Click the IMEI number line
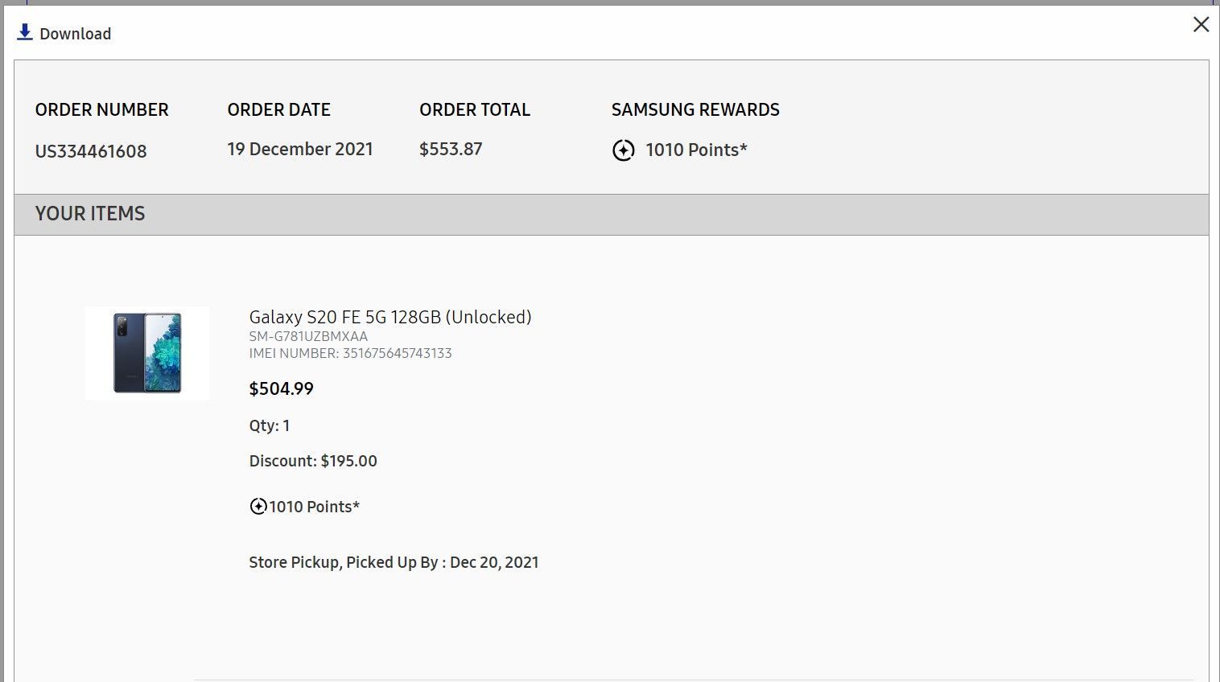Image resolution: width=1220 pixels, height=682 pixels. pos(350,353)
